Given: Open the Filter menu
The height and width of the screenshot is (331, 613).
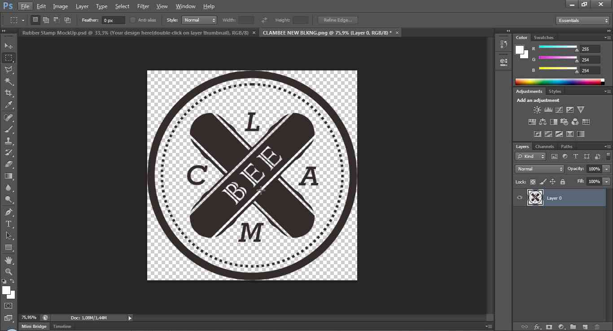Looking at the screenshot, I should point(143,6).
